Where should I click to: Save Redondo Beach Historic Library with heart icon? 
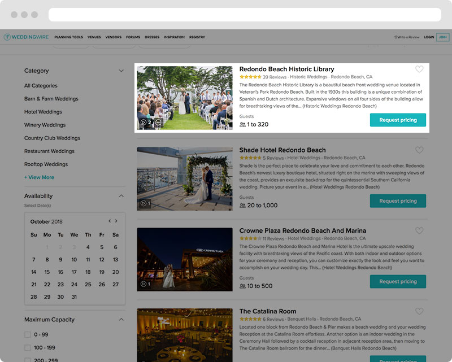419,69
